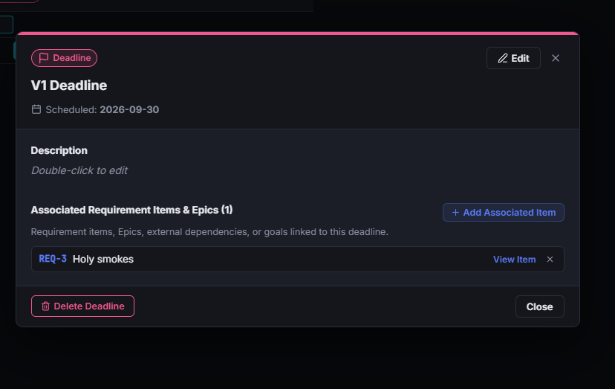Click the calendar icon next to Scheduled
Screen dimensions: 615x389
coord(36,109)
